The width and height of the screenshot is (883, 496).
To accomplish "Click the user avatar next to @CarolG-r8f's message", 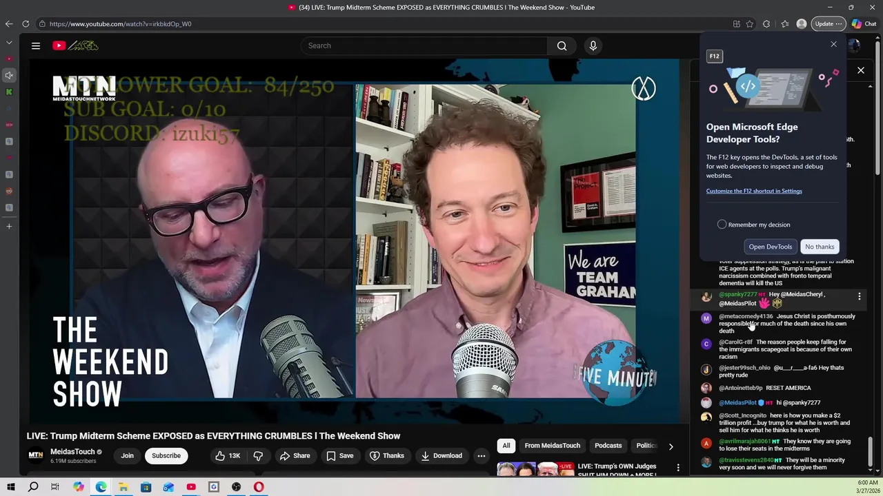I will pyautogui.click(x=706, y=344).
